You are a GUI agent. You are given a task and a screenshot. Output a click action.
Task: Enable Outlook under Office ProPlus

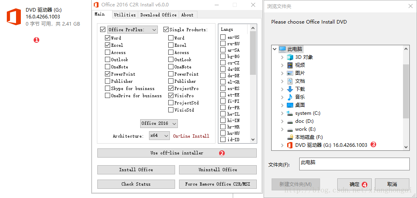[x=107, y=60]
